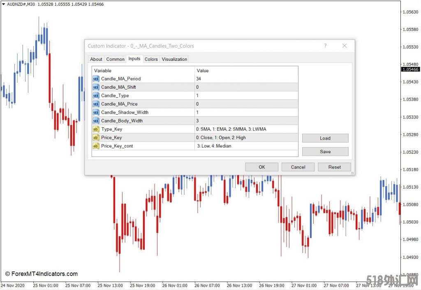Open the help question mark button
The image size is (421, 290).
coord(325,46)
